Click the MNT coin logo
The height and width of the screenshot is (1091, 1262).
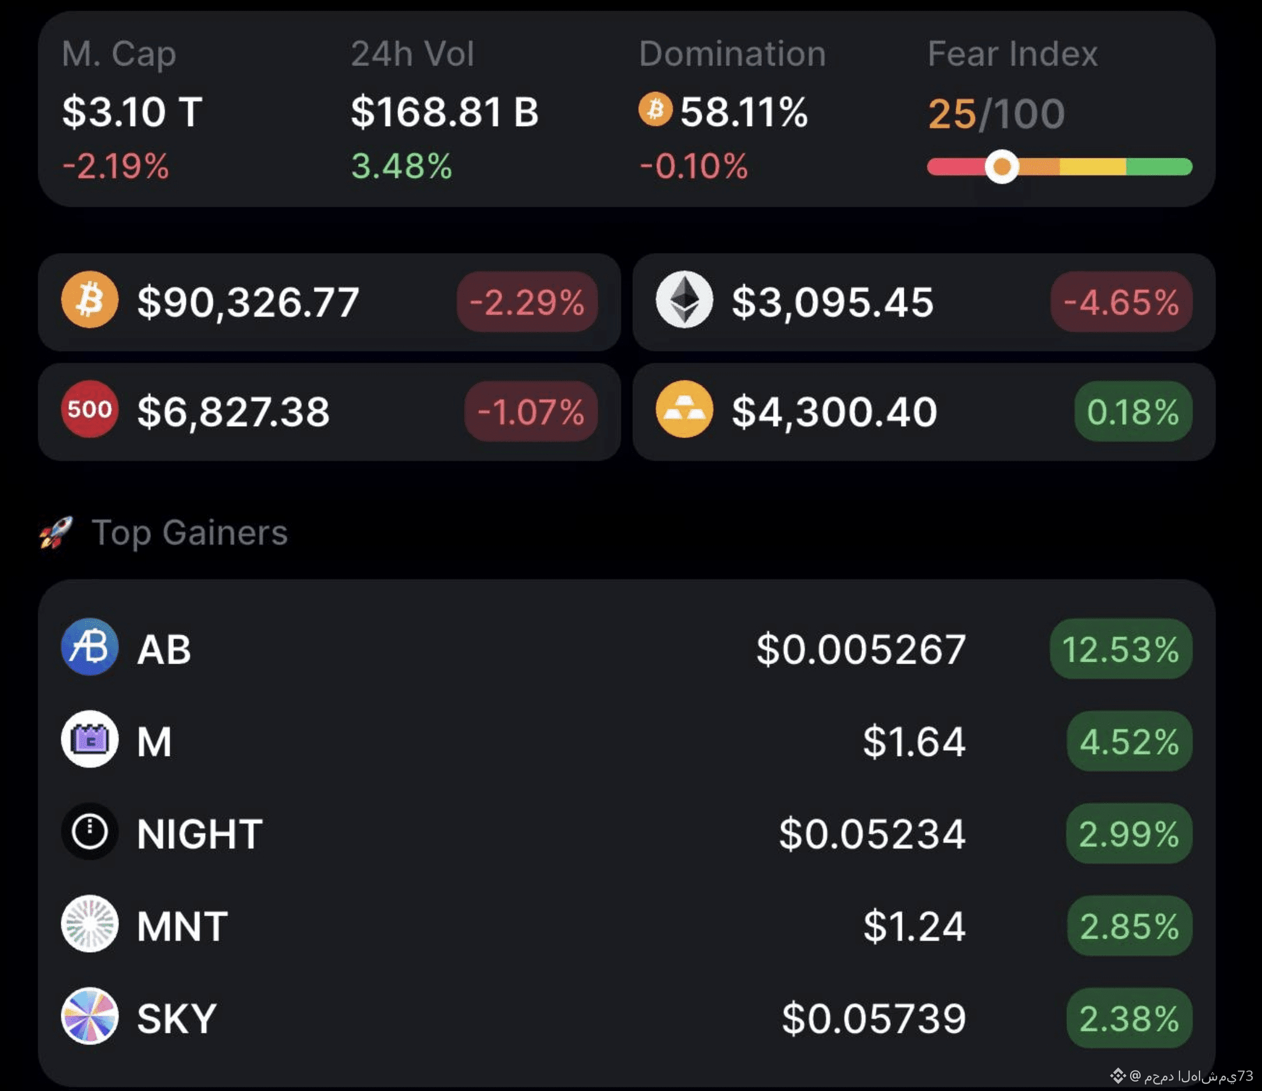[x=90, y=924]
